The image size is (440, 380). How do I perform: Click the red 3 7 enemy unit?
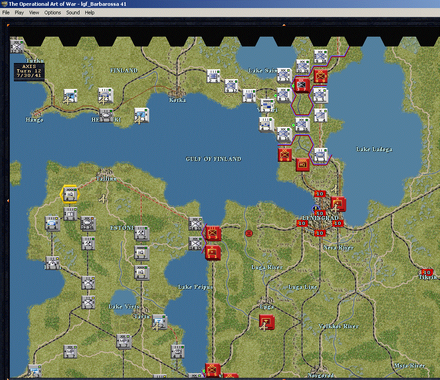301,85
